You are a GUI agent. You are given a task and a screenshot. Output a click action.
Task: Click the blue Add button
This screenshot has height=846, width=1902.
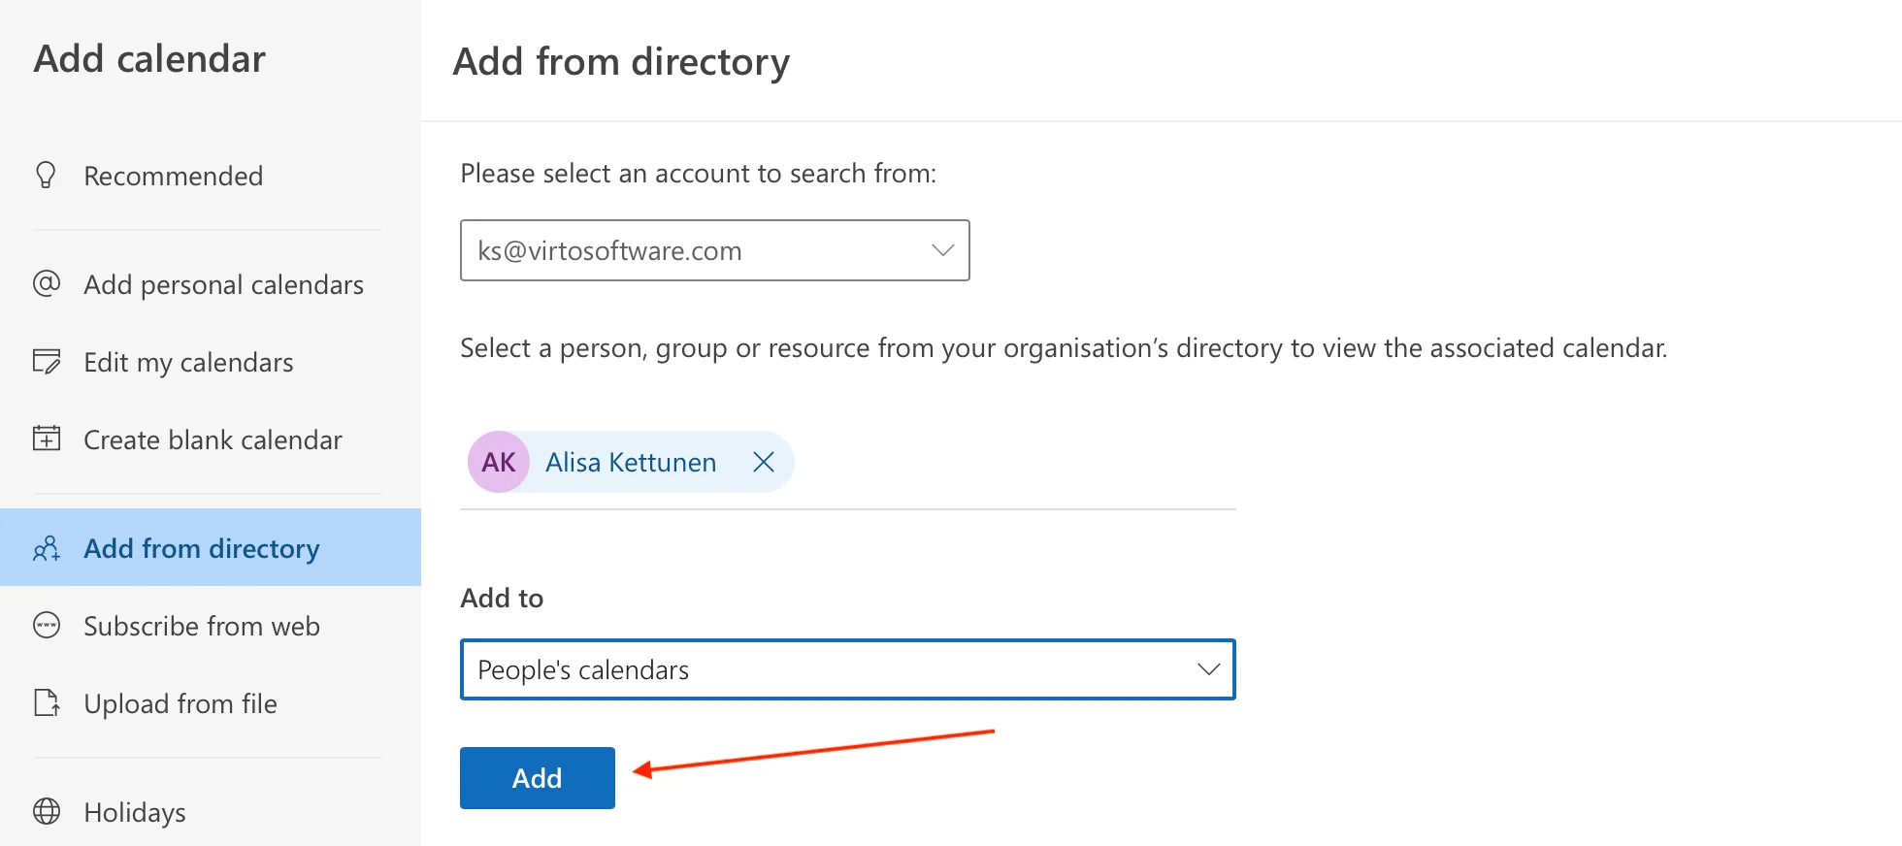(x=538, y=778)
